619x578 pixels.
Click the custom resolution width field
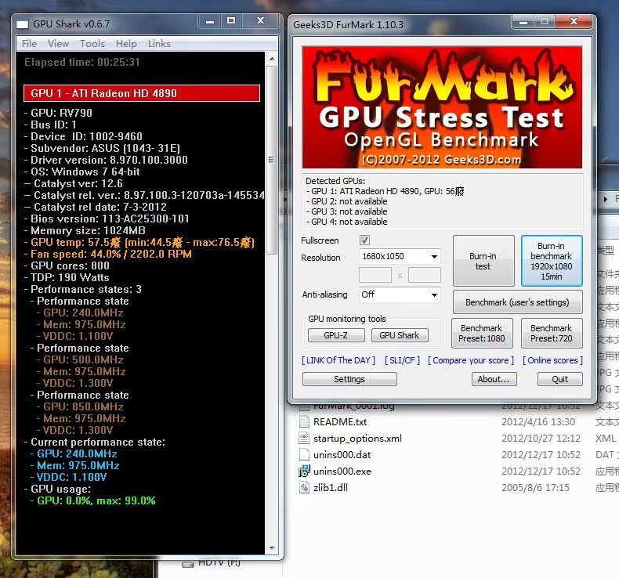click(375, 275)
